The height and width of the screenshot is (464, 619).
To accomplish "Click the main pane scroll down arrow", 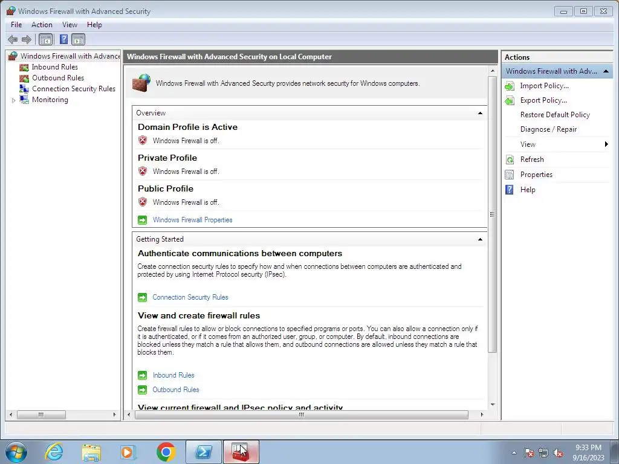I will click(x=492, y=404).
